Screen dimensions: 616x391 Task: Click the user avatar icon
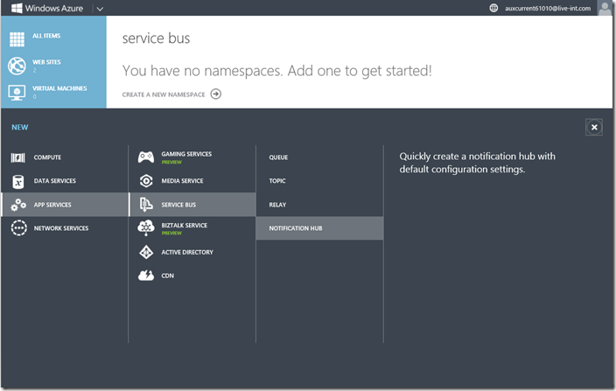point(605,8)
